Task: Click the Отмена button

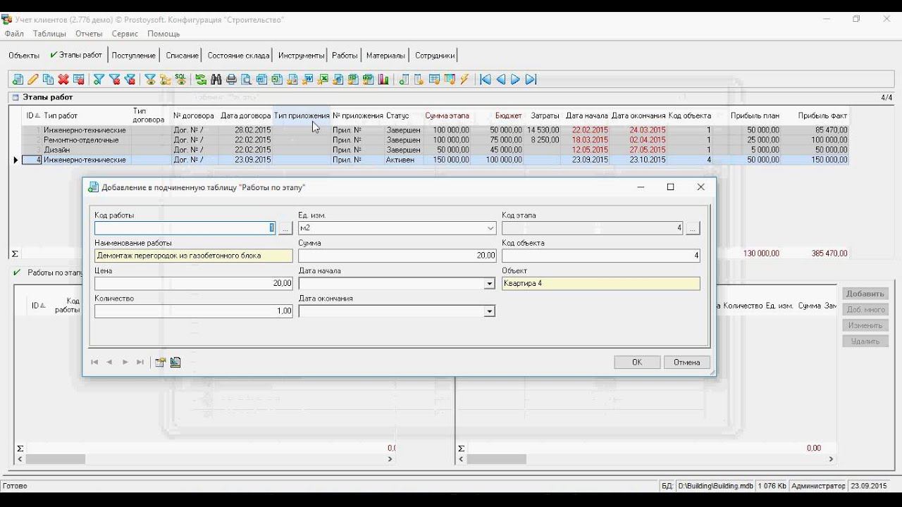Action: point(686,362)
